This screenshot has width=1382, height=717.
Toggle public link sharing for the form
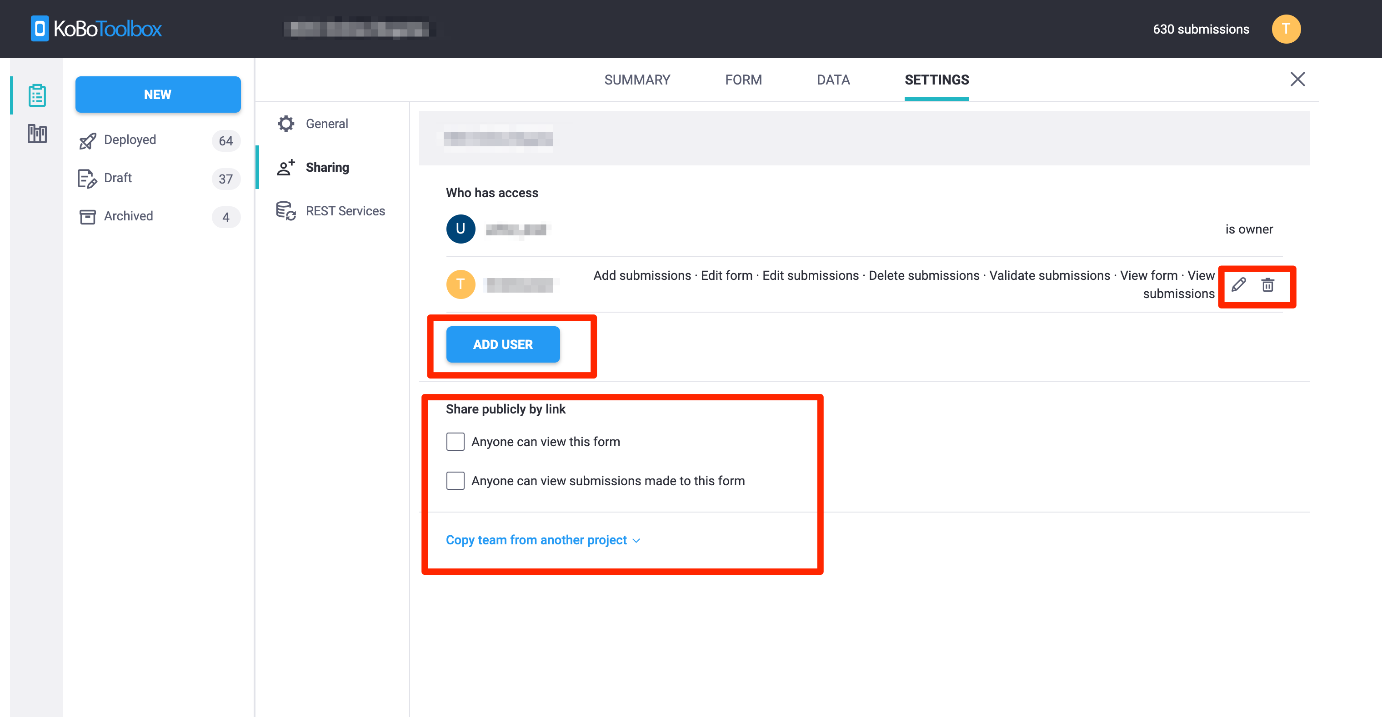[455, 441]
